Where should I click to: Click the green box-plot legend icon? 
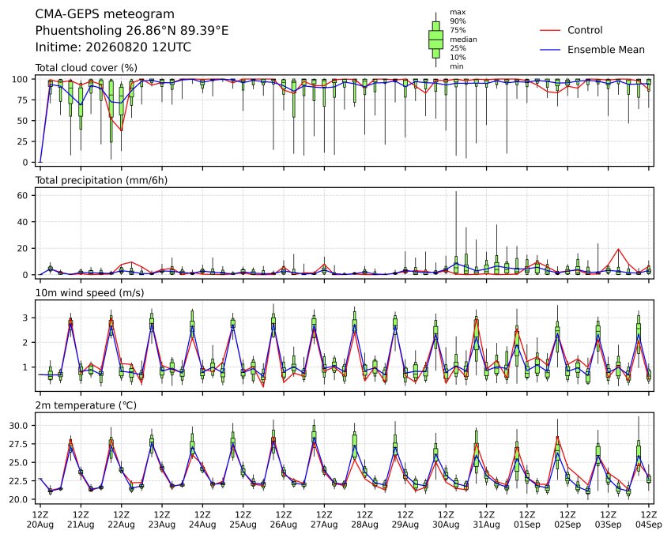435,40
